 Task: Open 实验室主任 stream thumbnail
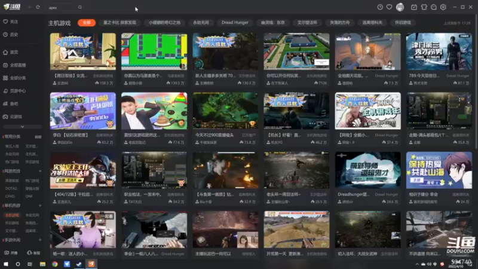(x=83, y=170)
